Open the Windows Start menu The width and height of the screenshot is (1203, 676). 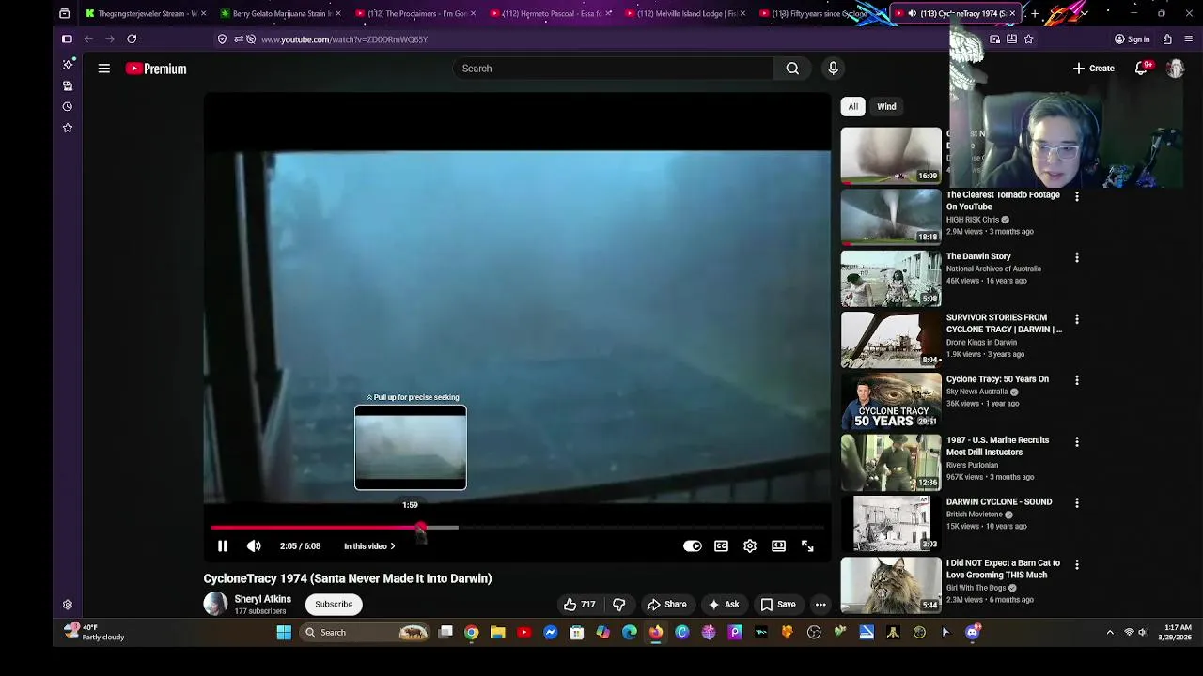pos(284,633)
